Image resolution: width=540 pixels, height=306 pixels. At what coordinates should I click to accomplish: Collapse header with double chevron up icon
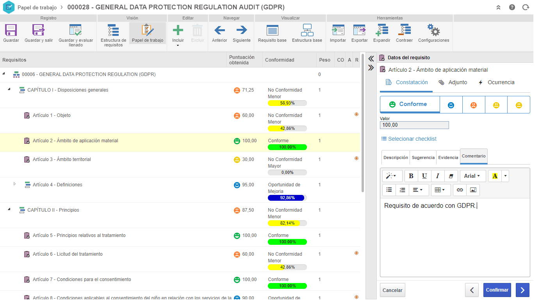coord(498,7)
